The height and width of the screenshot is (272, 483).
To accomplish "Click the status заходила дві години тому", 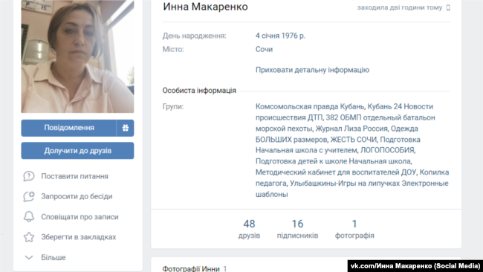I will 400,7.
